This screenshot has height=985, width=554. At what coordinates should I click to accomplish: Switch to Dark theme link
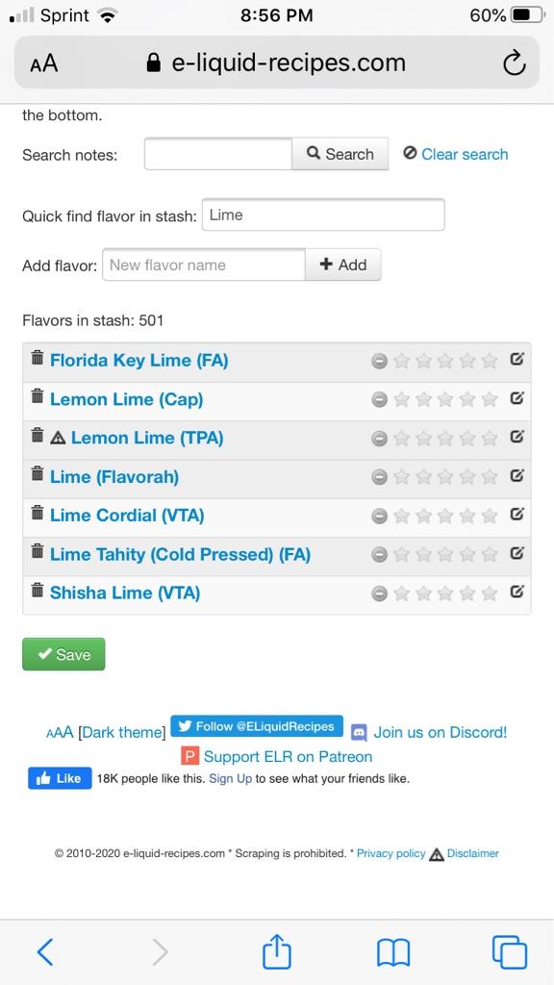(x=122, y=732)
